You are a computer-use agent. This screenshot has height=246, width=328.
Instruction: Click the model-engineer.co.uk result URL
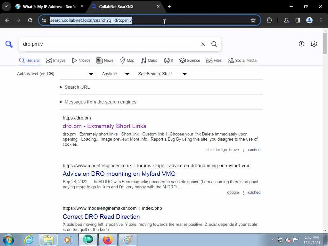pyautogui.click(x=156, y=166)
